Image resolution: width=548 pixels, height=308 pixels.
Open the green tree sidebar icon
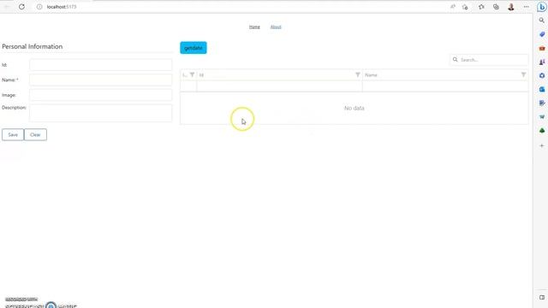click(542, 131)
